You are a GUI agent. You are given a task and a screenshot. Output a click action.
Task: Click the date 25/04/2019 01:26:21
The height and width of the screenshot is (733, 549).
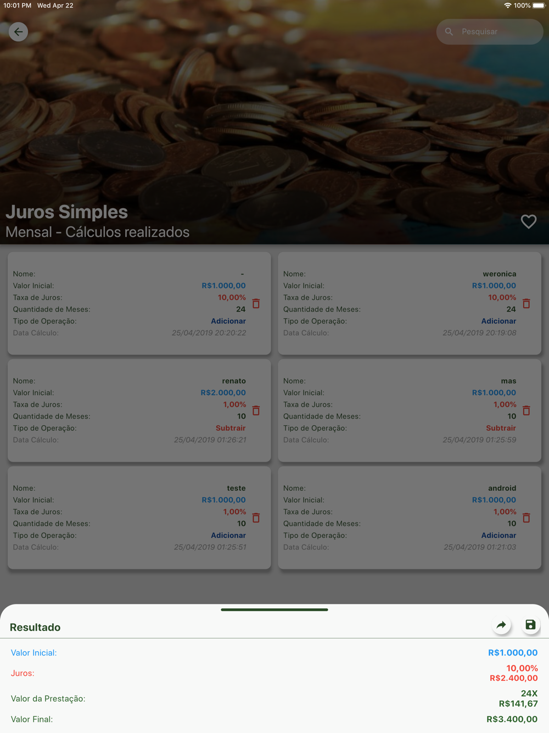(210, 440)
